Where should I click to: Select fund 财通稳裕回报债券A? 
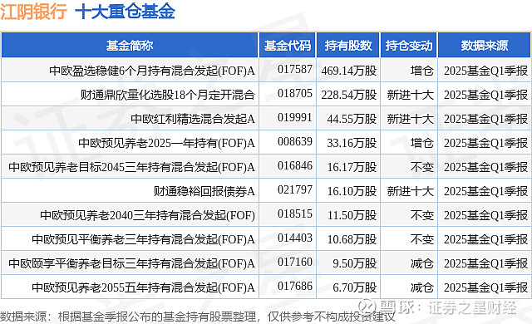(204, 191)
